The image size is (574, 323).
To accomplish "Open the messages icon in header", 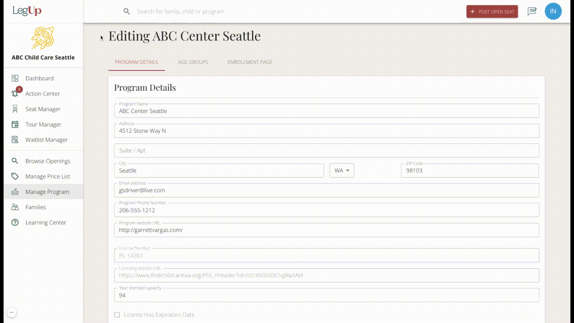I will (x=532, y=11).
